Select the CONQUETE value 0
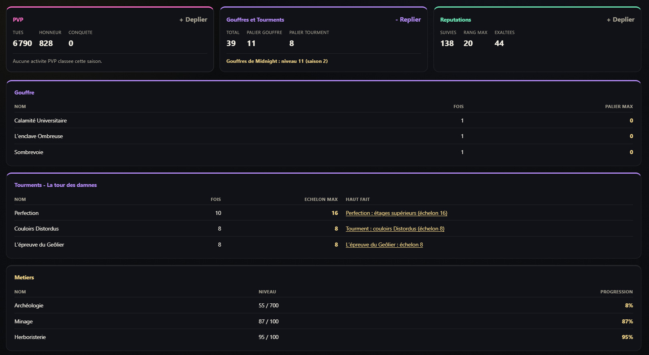 coord(71,43)
